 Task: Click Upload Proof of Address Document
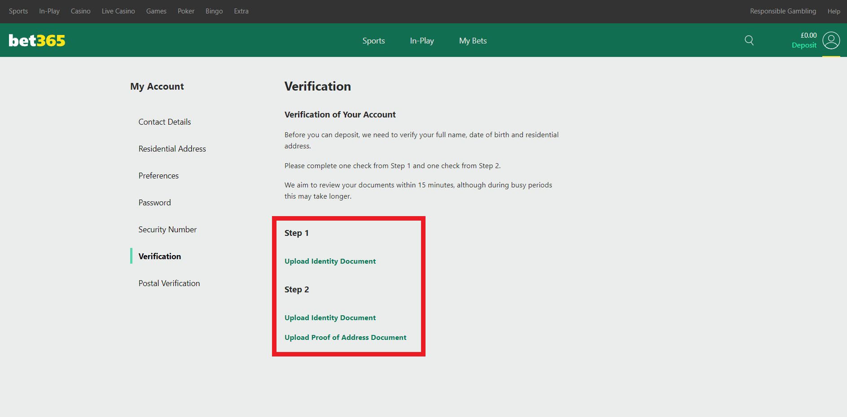coord(346,338)
